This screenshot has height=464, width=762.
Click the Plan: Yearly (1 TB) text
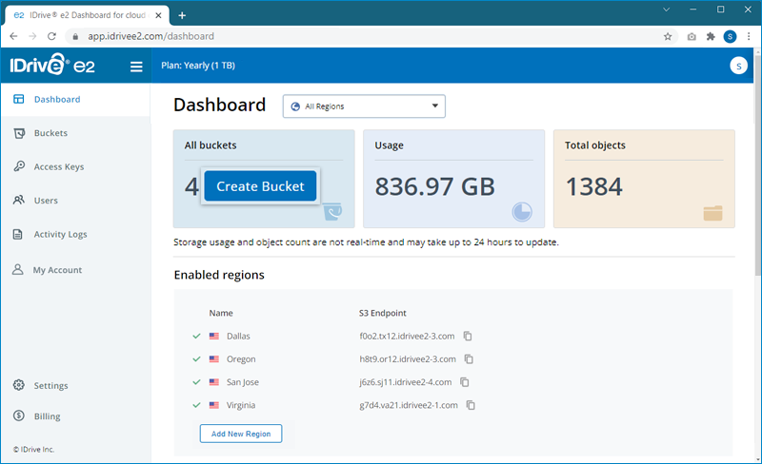(x=198, y=66)
